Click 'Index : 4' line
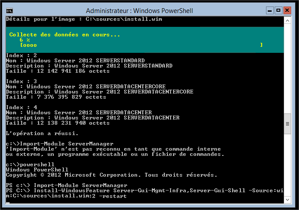299x210 pixels. coord(21,107)
